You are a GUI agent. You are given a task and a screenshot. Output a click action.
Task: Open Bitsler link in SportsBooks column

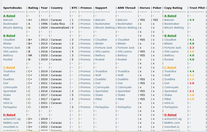pos(7,43)
